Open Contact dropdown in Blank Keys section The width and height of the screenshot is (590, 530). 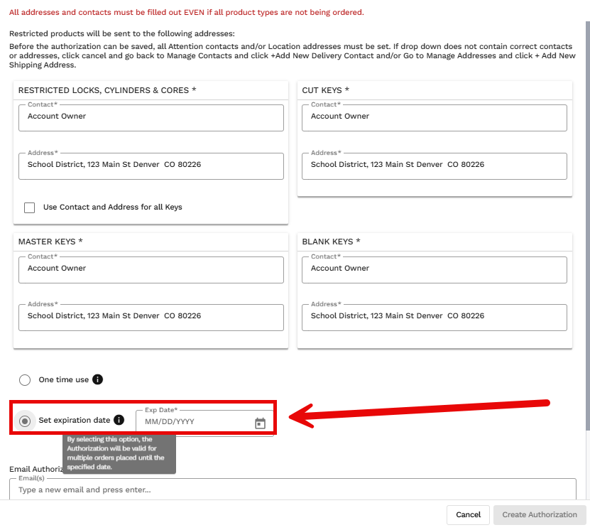(x=435, y=270)
